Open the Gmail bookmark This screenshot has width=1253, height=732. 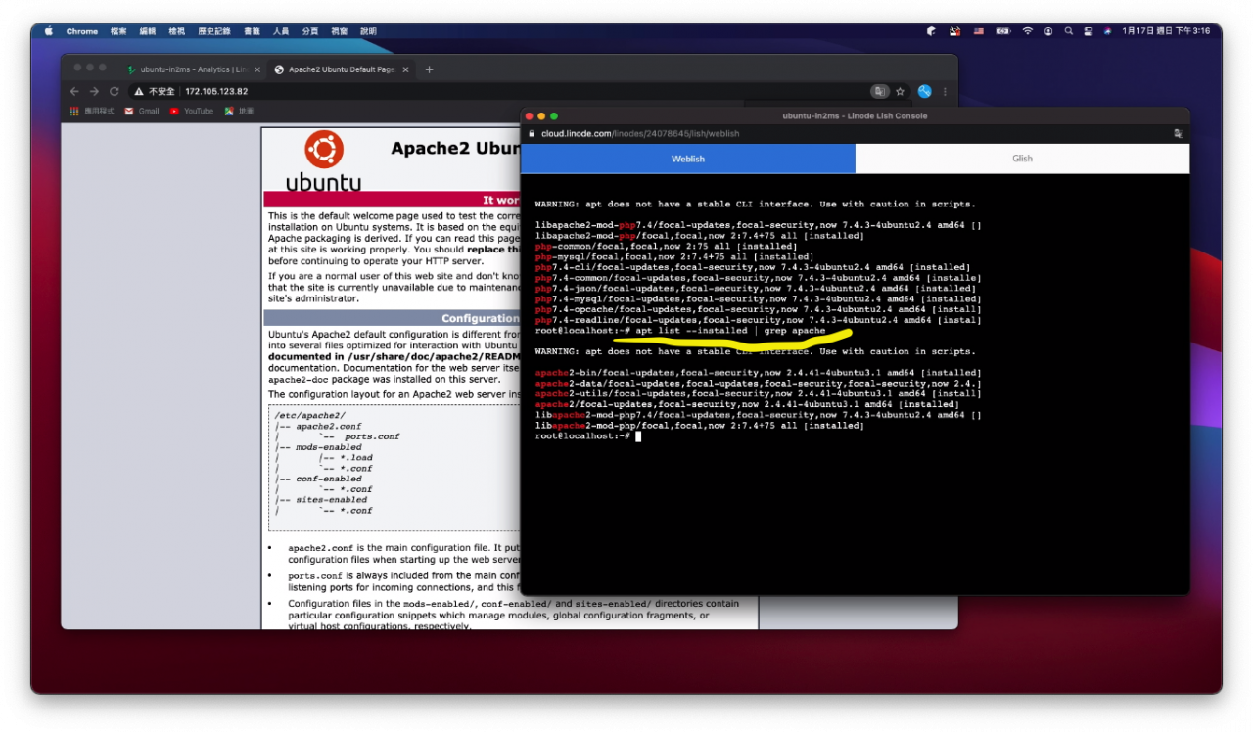(x=142, y=112)
